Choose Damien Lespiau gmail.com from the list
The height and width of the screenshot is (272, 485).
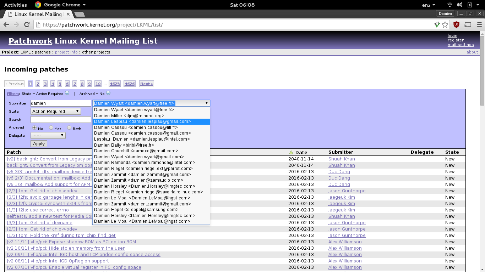point(151,121)
